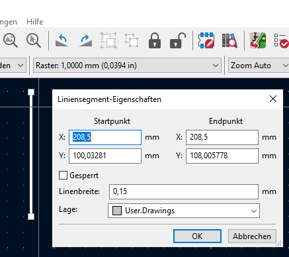Expand the Raster grid size dropdown

click(127, 66)
